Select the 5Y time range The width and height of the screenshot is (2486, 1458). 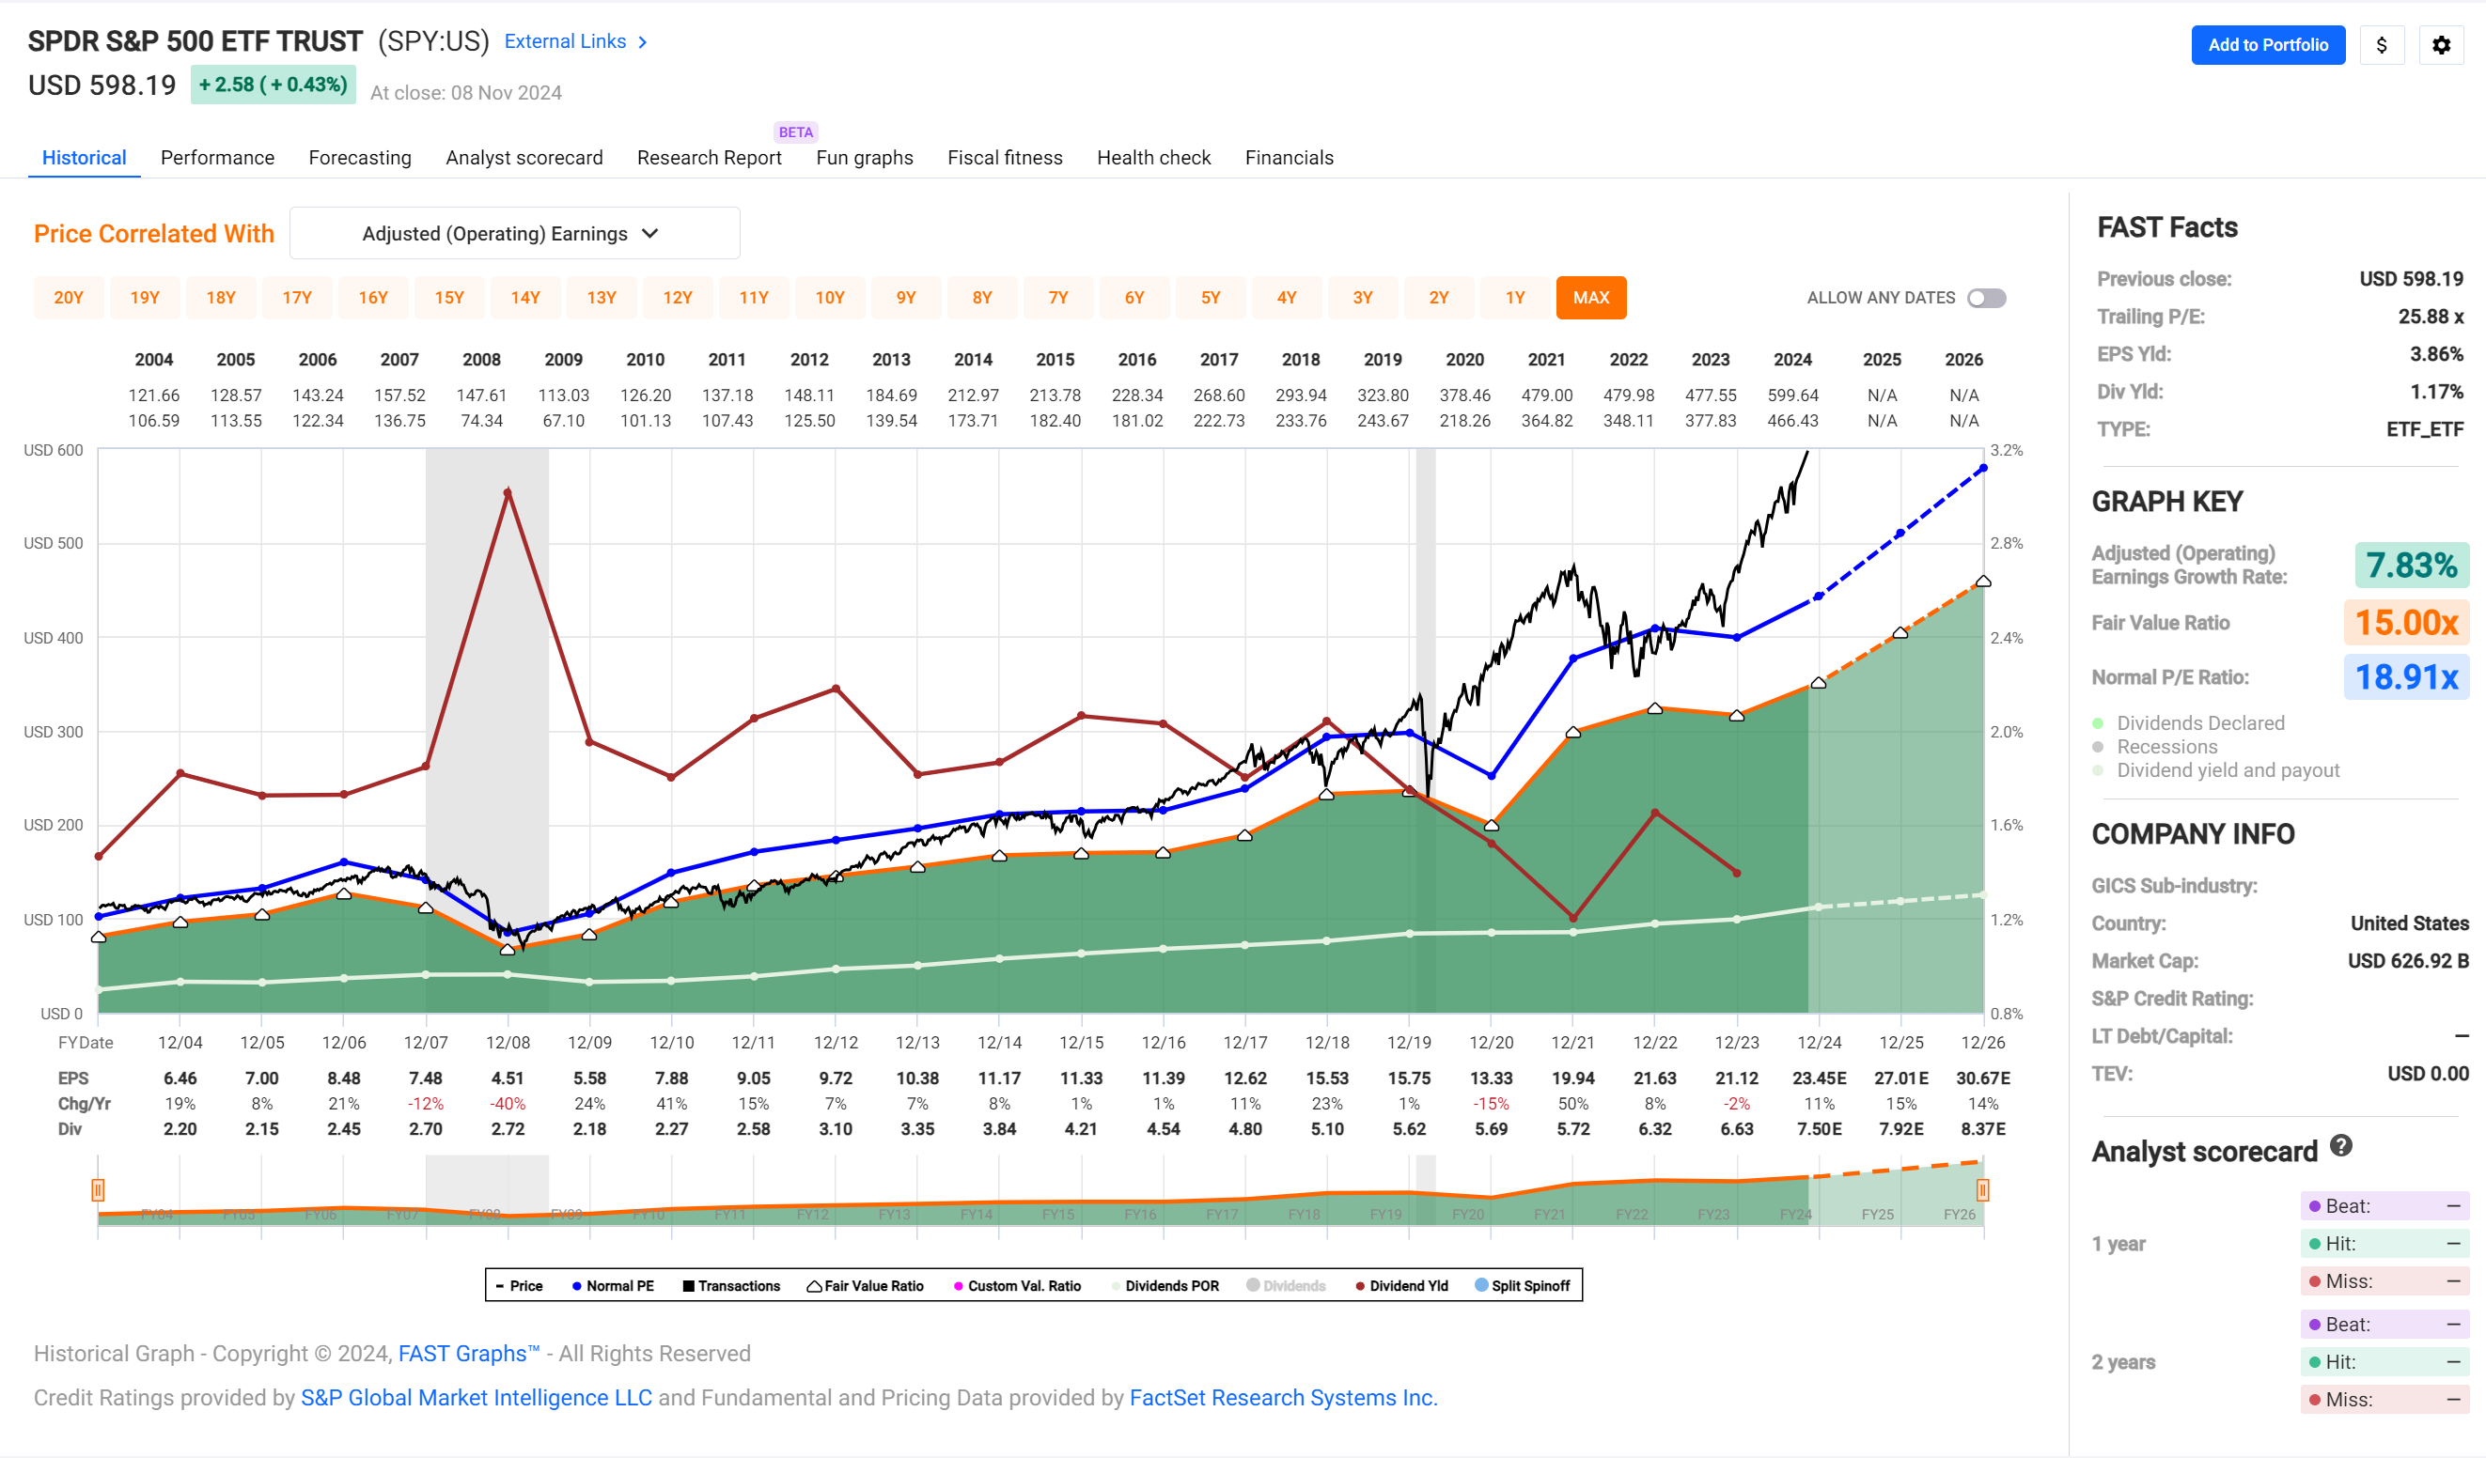pos(1211,298)
